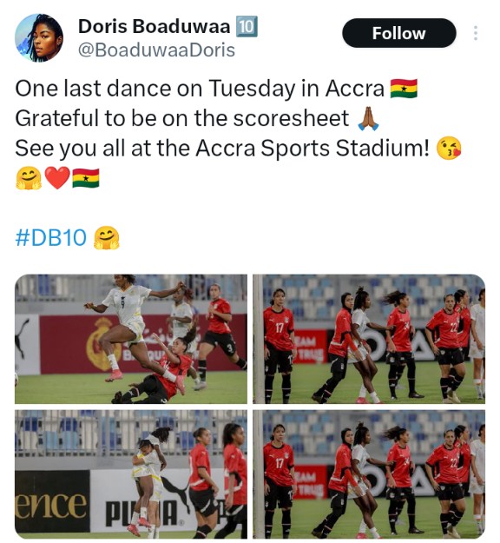Viewport: 500px width, 543px height.
Task: Click the "Grateful to be on the scoresheet" line
Action: click(182, 118)
